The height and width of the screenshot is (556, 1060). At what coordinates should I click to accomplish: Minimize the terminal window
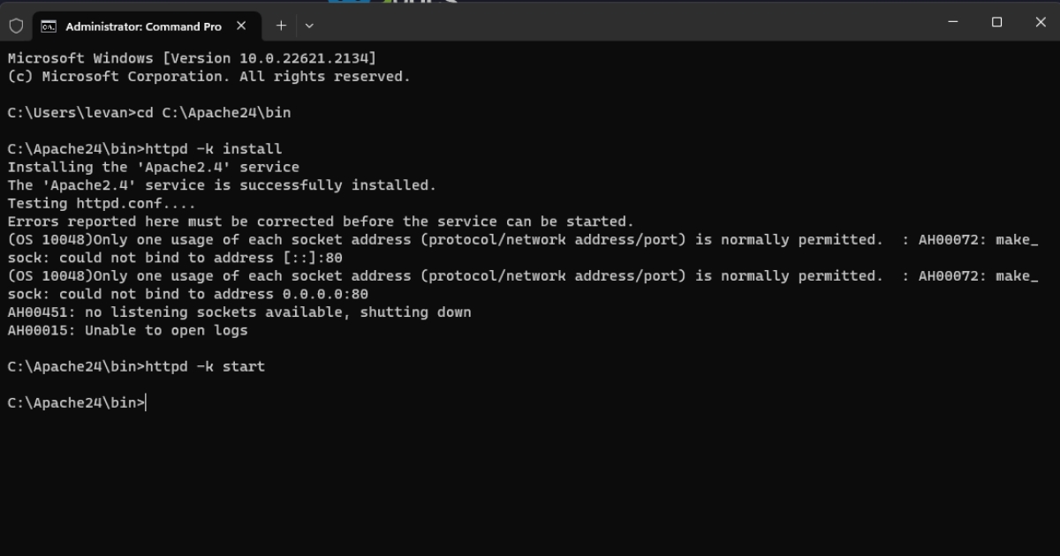pyautogui.click(x=952, y=21)
